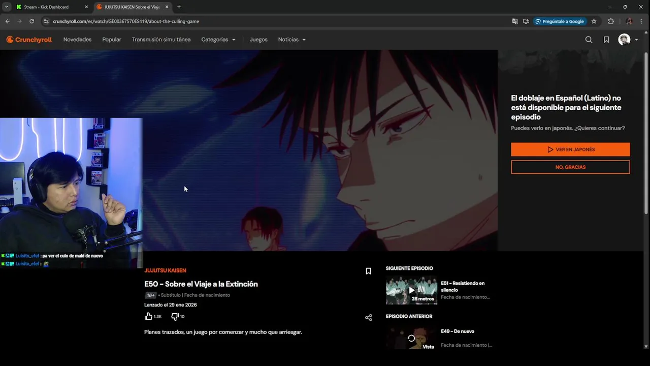This screenshot has width=650, height=366.
Task: Open the Chrome profile avatar
Action: pos(629,21)
